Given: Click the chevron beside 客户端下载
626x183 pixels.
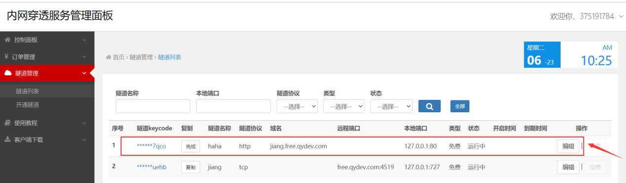Looking at the screenshot, I should click(84, 140).
